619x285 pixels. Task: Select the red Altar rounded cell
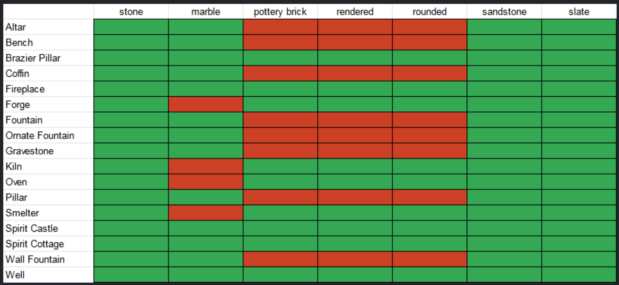(x=429, y=27)
